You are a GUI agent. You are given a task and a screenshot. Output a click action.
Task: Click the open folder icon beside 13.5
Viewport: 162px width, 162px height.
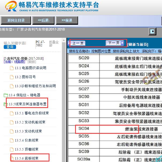coord(6,104)
